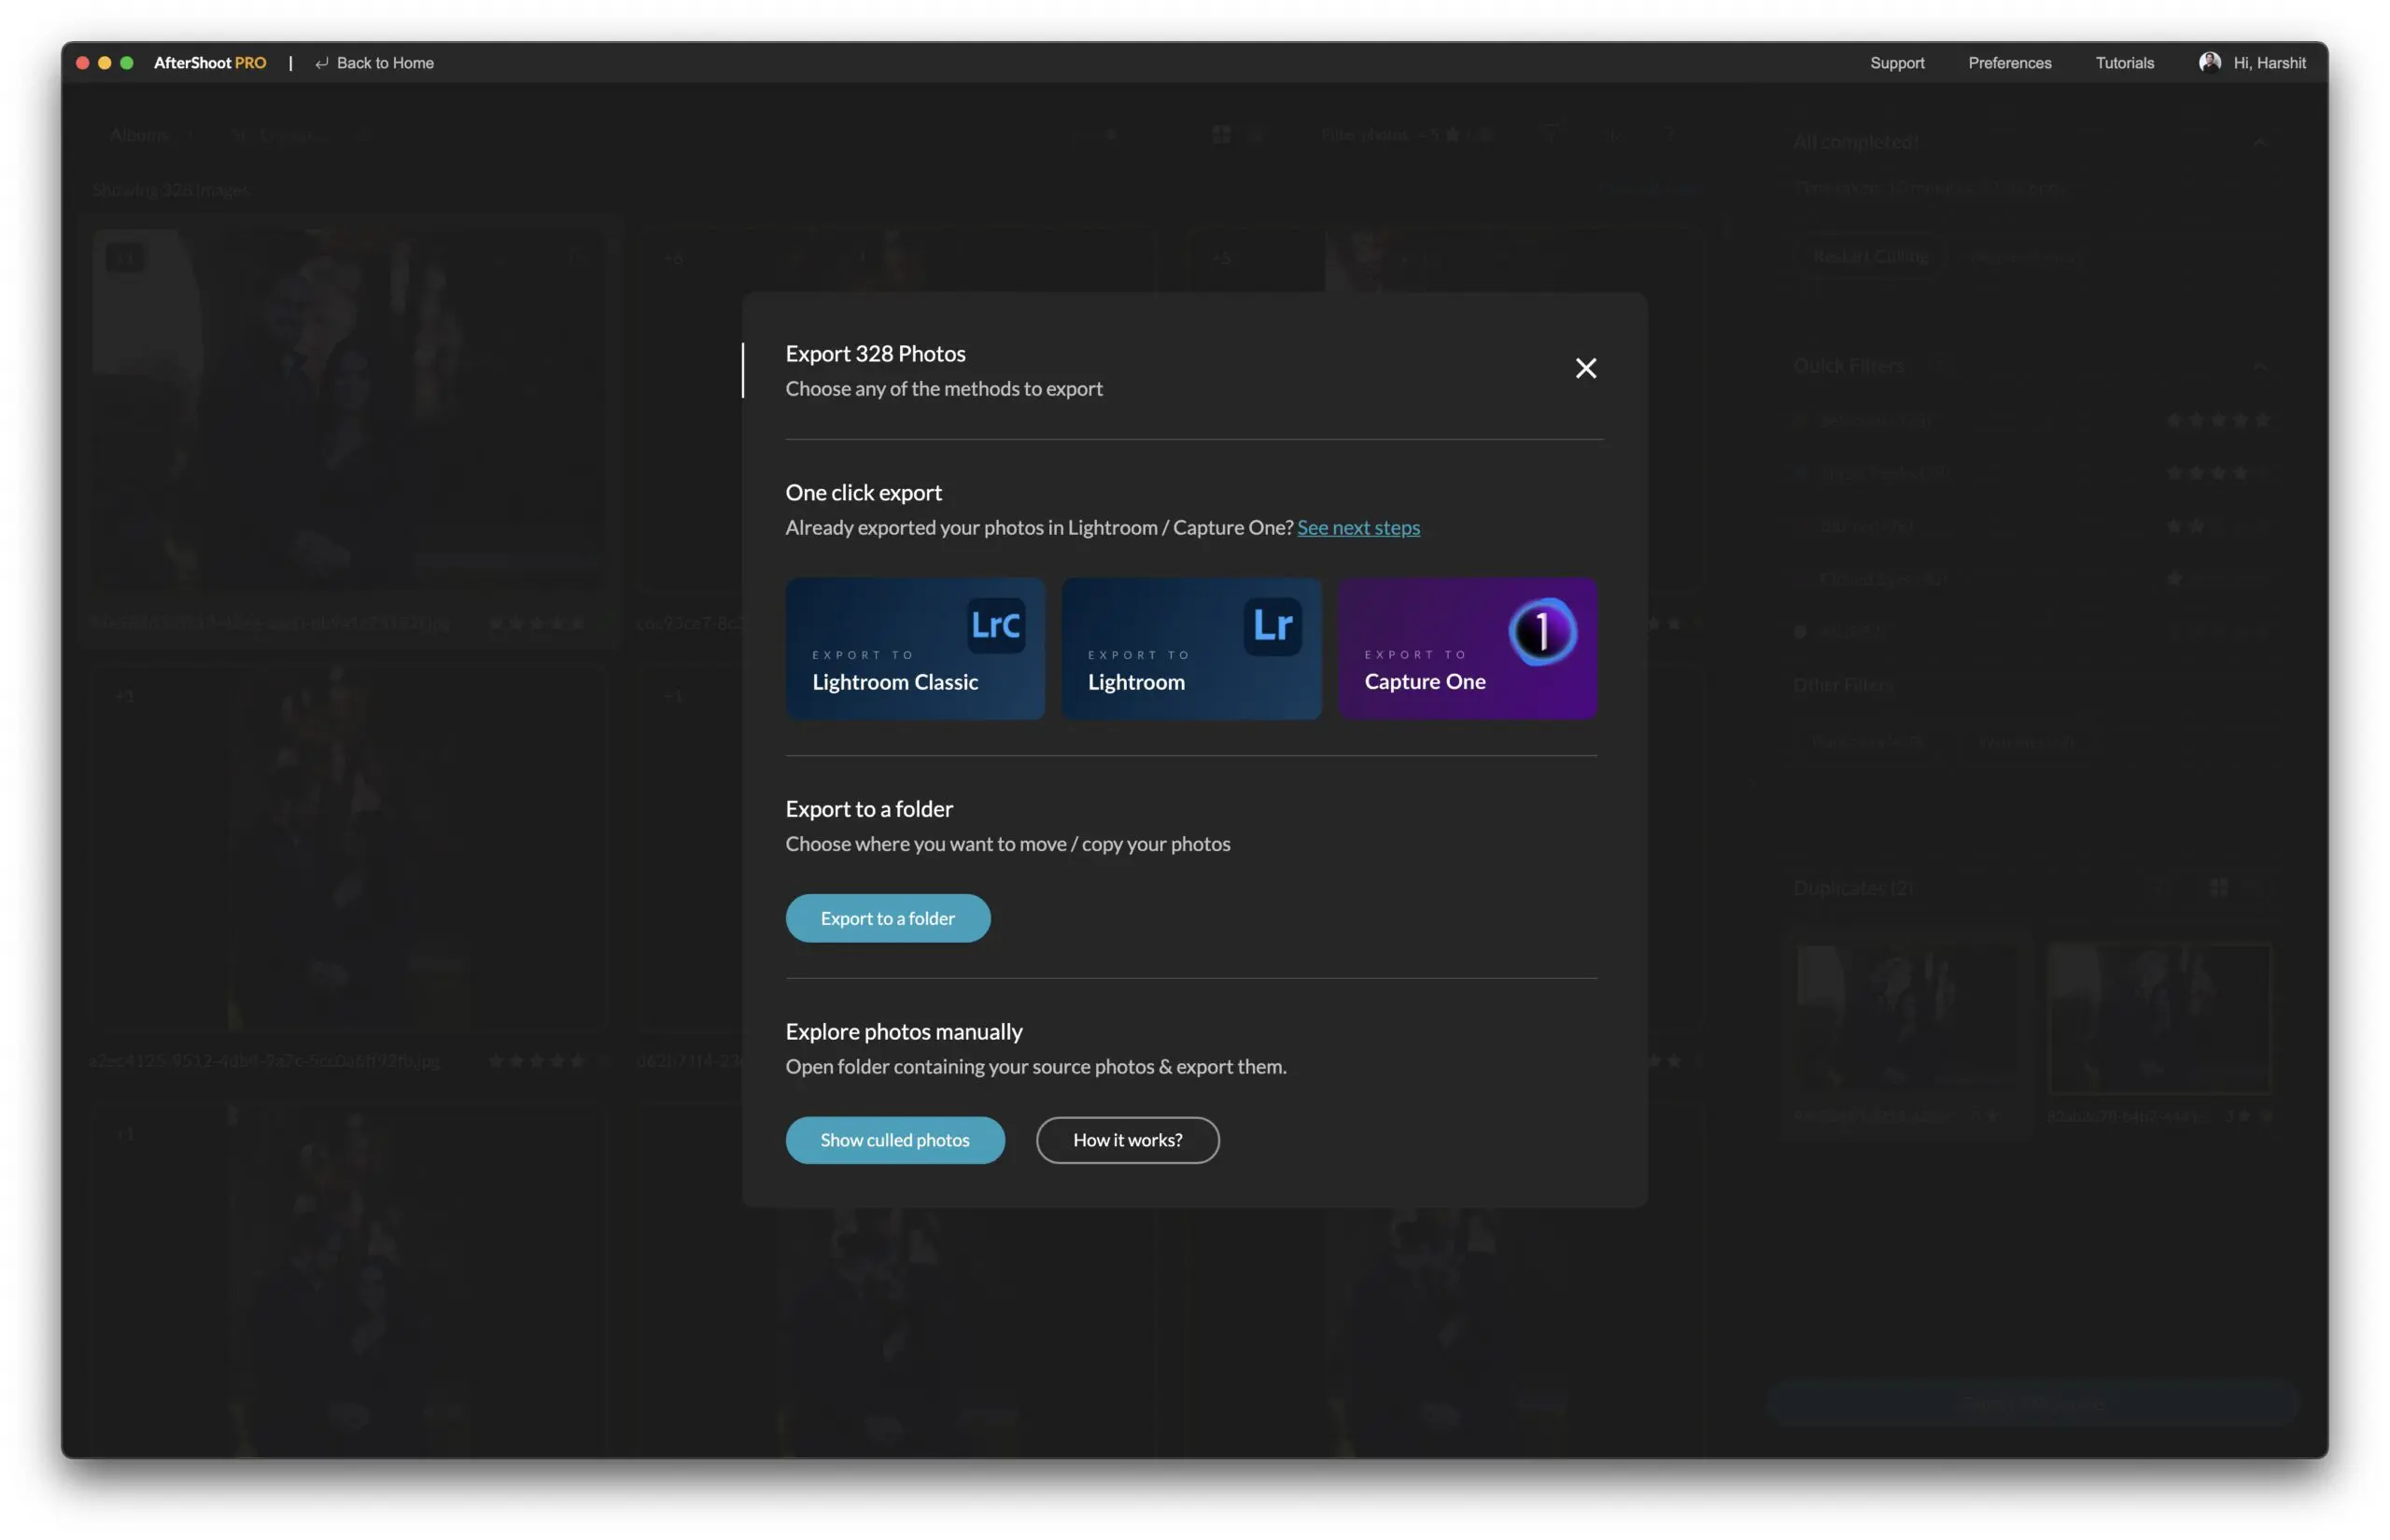Open the Hi, Harshit account menu
Screen dimensions: 2390x1540
[2252, 63]
